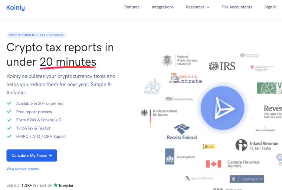
Task: Go to For Accountants
Action: (237, 7)
